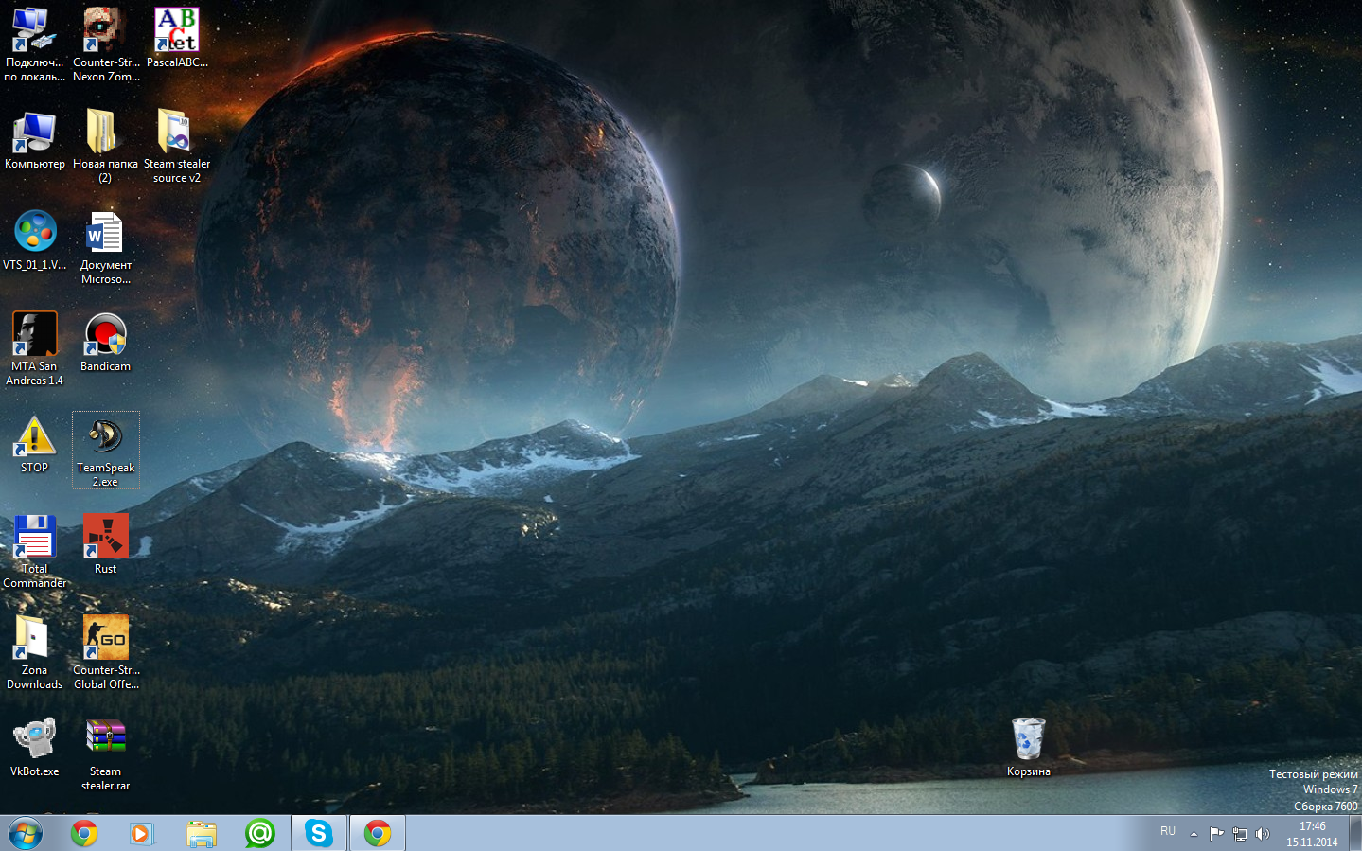Select the Bandicam shortcut icon
Viewport: 1362px width, 851px height.
click(x=105, y=342)
